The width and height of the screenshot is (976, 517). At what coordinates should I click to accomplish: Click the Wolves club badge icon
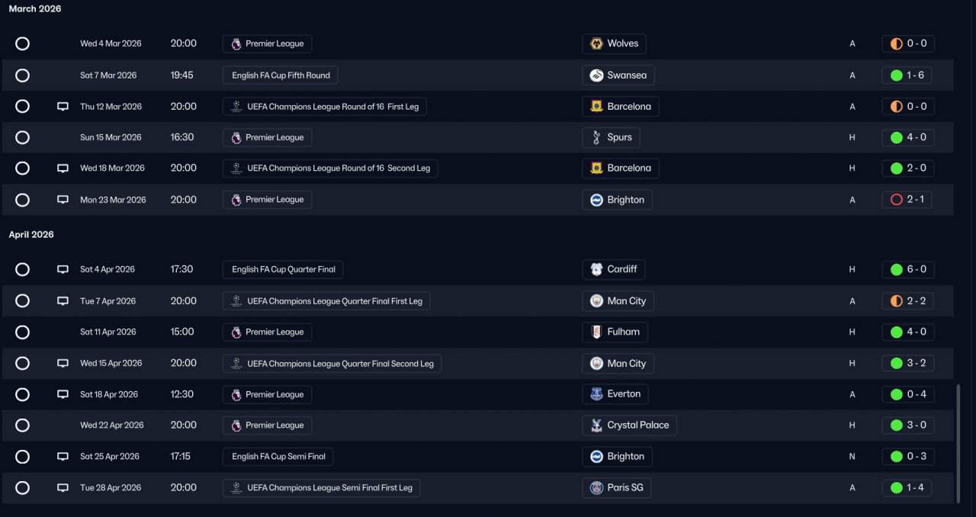(x=596, y=43)
